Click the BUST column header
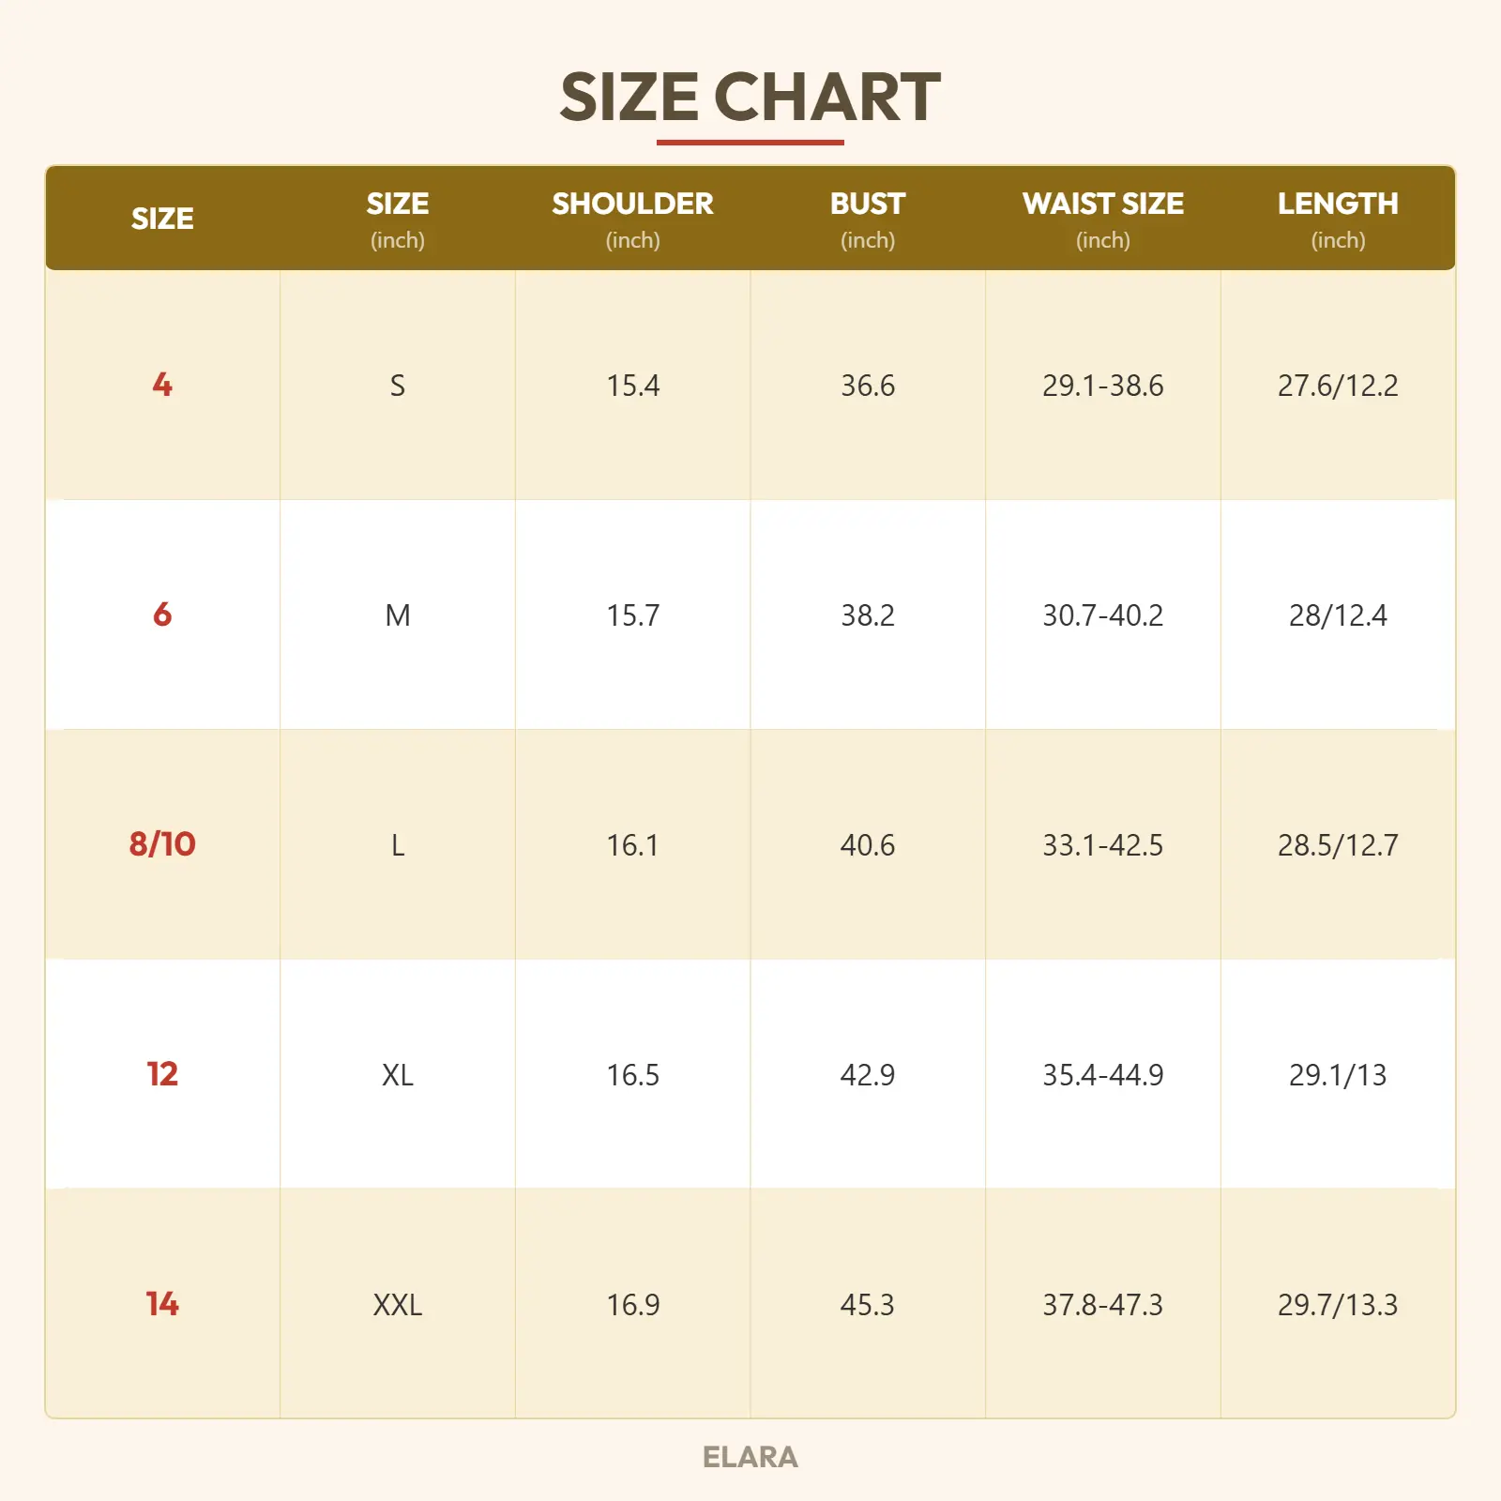The width and height of the screenshot is (1501, 1501). [867, 205]
